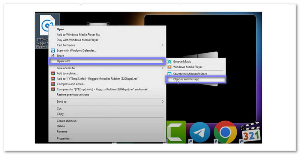Open Google Chrome desktop shortcut
The height and width of the screenshot is (155, 300).
[x=225, y=132]
